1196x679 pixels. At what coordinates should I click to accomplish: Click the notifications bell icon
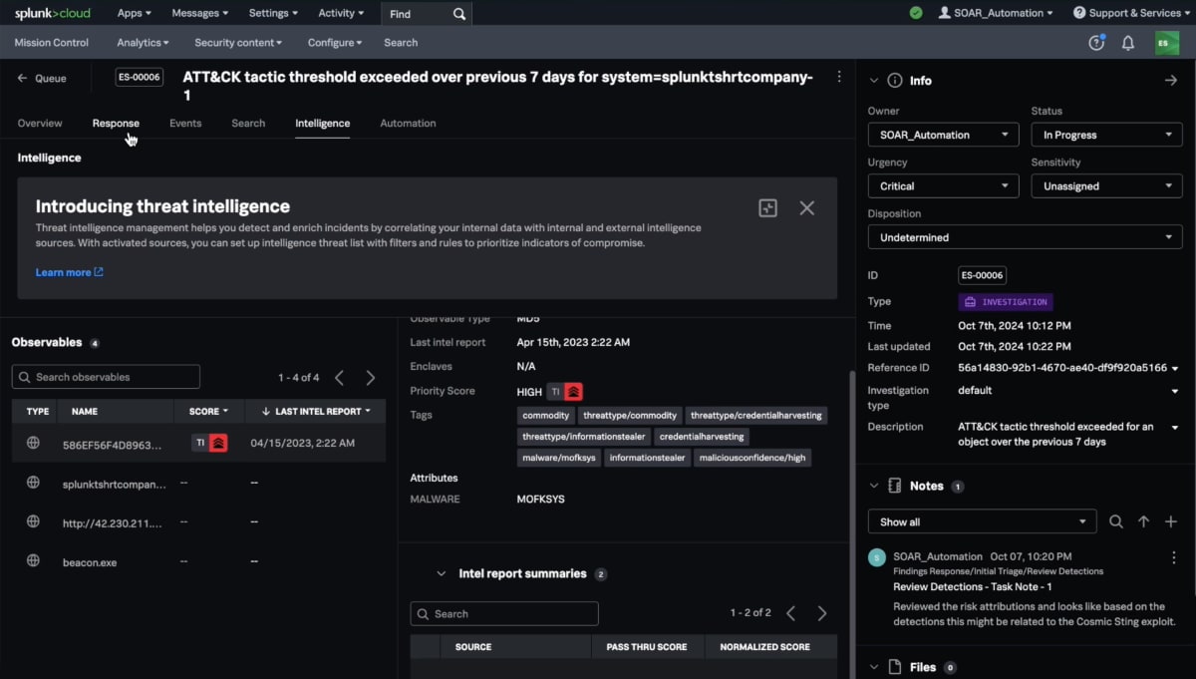tap(1128, 43)
